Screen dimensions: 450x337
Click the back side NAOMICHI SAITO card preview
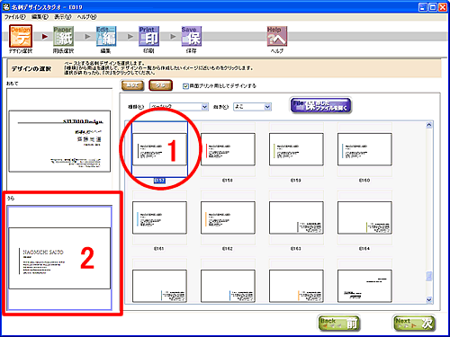59,258
